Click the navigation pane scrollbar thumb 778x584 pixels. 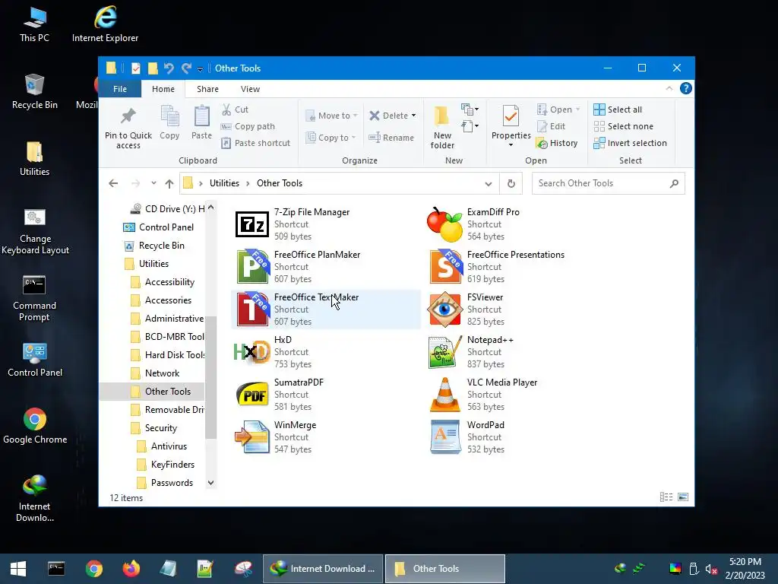pyautogui.click(x=211, y=377)
